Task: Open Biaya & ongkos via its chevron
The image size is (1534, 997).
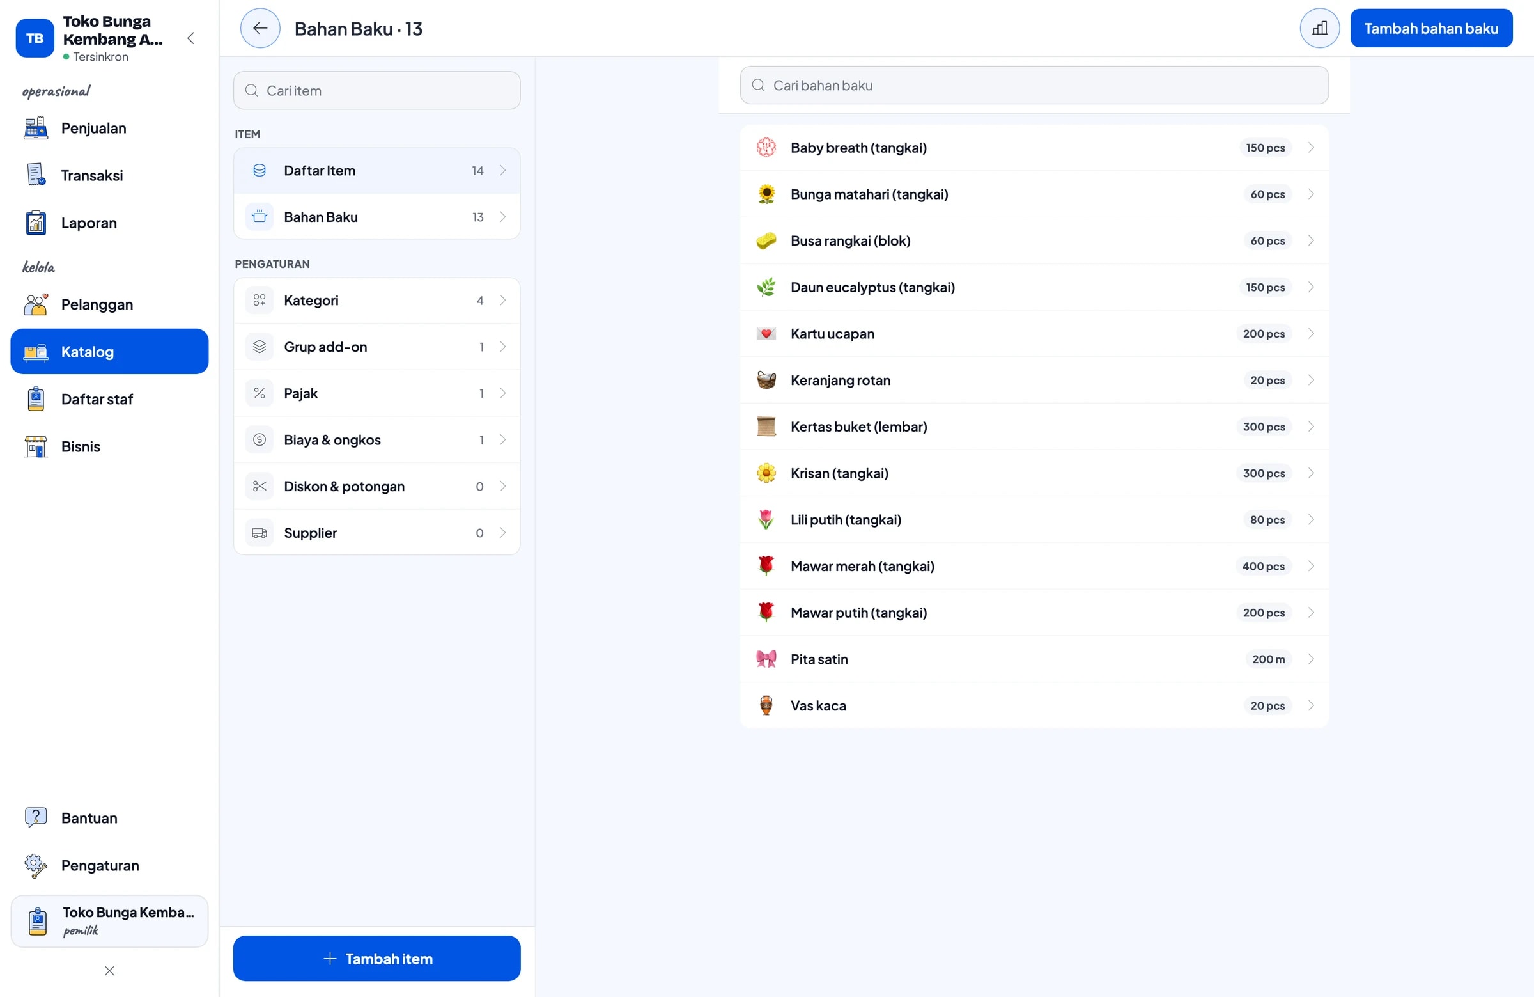Action: [503, 440]
